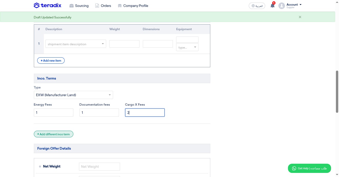Click the Energy Fees field
339x177 pixels.
[54, 113]
